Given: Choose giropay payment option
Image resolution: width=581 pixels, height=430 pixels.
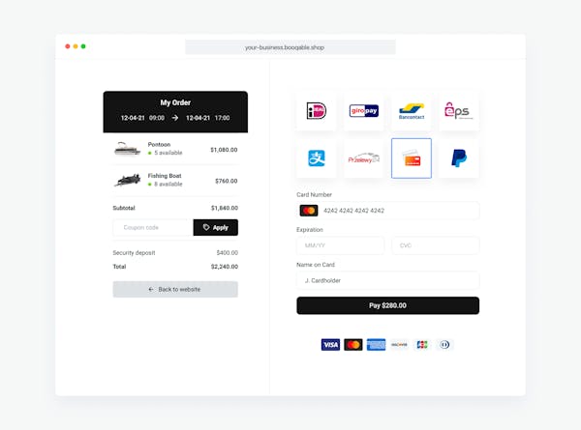Looking at the screenshot, I should coord(363,111).
